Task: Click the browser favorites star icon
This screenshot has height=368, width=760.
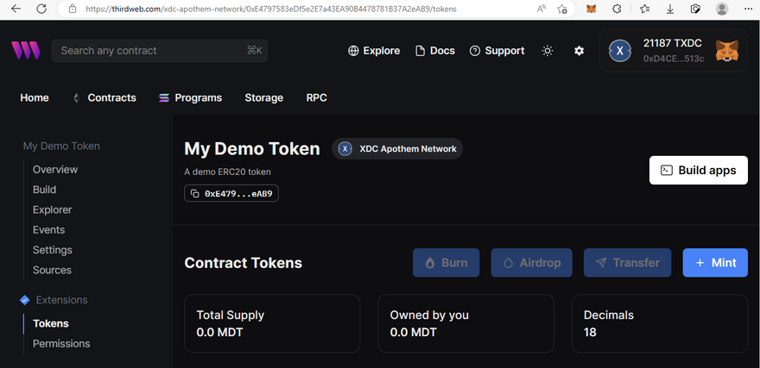Action: [646, 9]
